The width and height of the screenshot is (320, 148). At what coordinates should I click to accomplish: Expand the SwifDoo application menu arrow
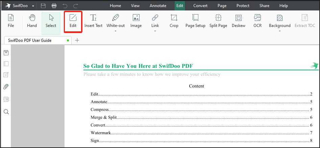point(33,6)
